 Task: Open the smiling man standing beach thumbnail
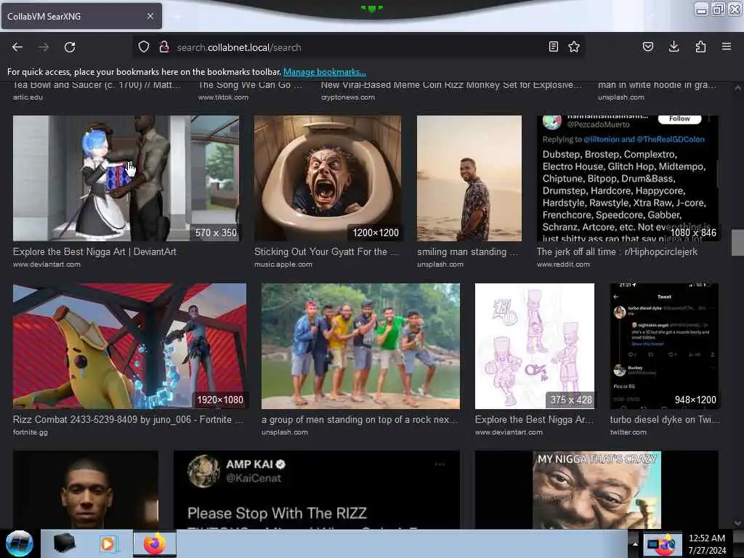pos(469,179)
